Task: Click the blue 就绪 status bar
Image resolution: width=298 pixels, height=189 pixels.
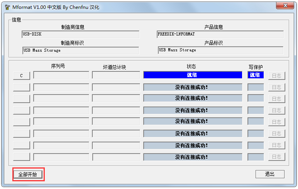Action: (193, 75)
